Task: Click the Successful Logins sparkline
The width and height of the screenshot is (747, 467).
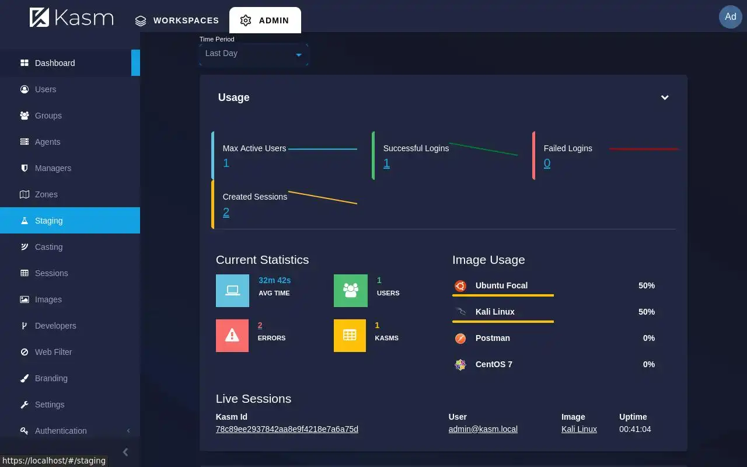Action: [483, 149]
